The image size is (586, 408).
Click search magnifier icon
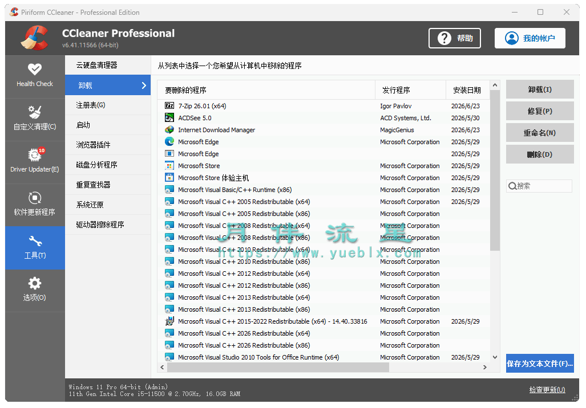coord(512,186)
